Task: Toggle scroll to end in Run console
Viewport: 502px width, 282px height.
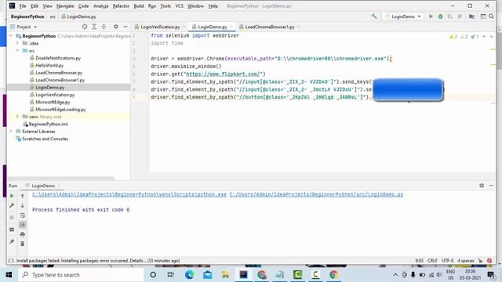Action: pyautogui.click(x=23, y=225)
